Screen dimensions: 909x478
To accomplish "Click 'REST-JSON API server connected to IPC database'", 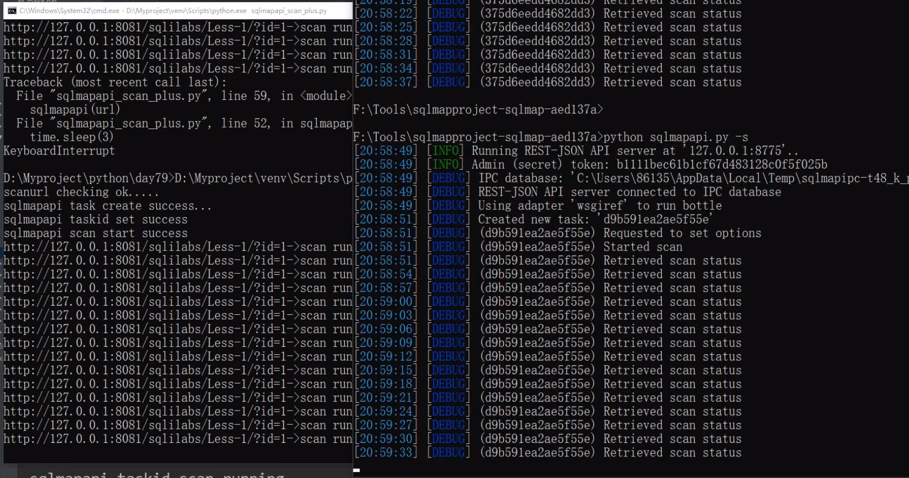I will click(x=629, y=192).
